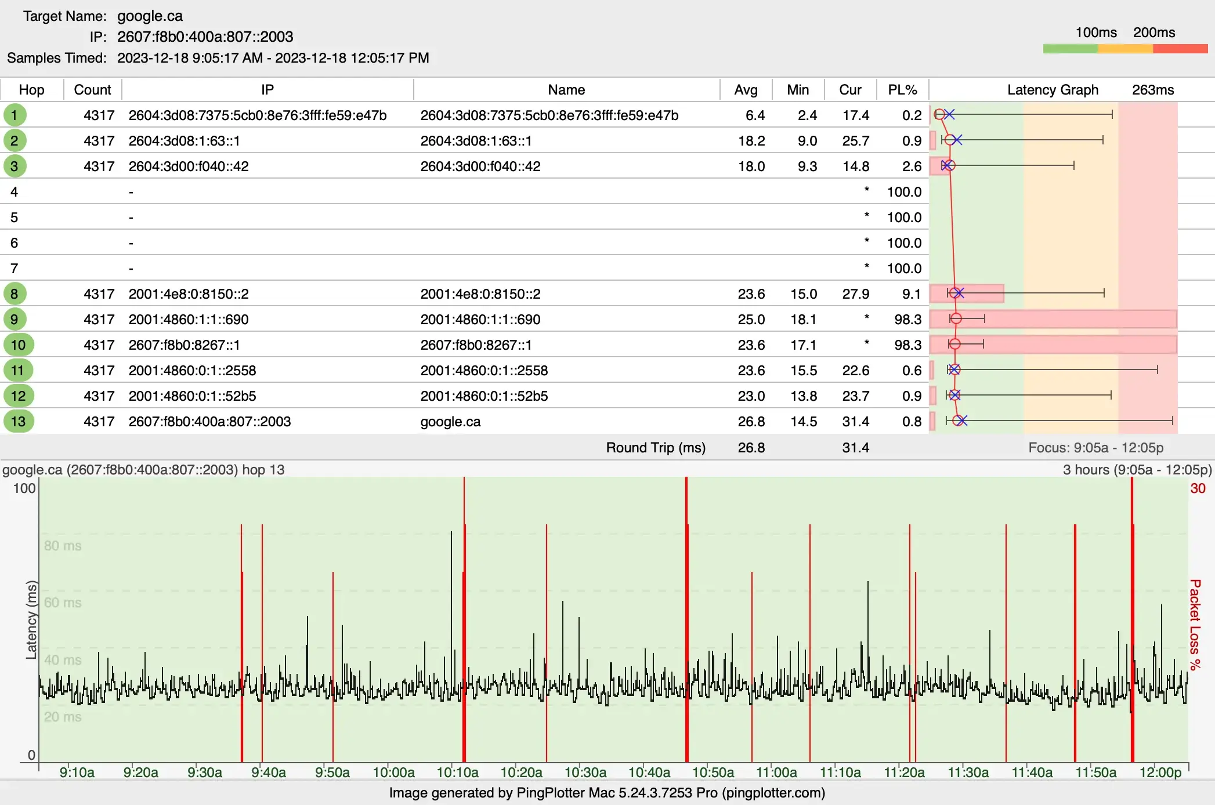Viewport: 1215px width, 805px height.
Task: Select IP 2001:4860:0:1::52b5 in hop 12
Action: (192, 396)
